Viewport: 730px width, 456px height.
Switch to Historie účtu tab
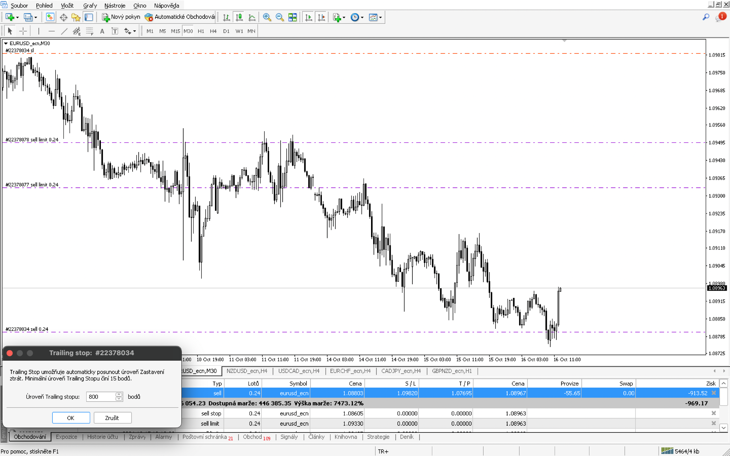(102, 437)
